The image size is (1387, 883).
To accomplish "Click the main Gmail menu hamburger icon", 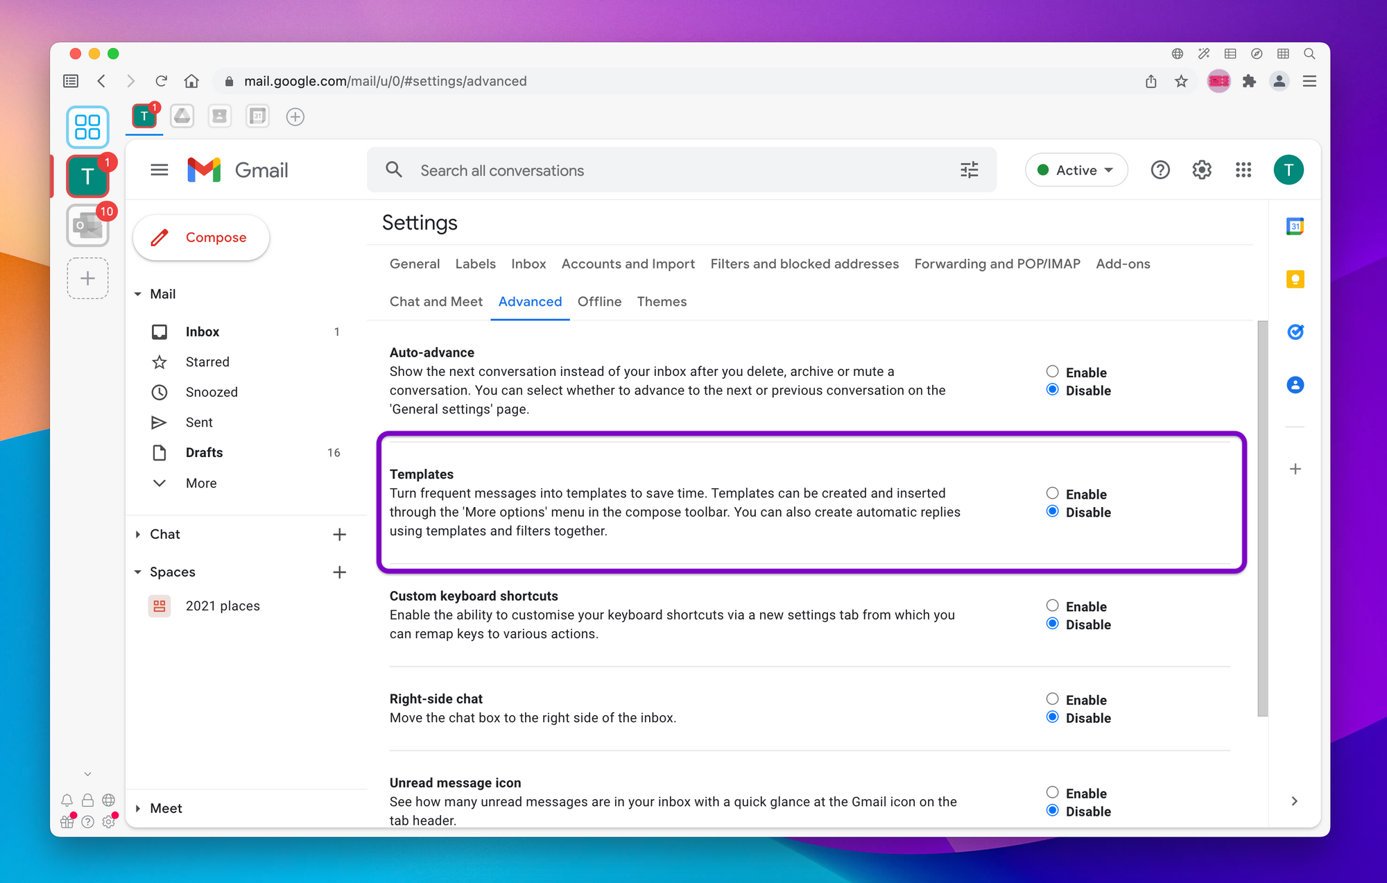I will [160, 170].
